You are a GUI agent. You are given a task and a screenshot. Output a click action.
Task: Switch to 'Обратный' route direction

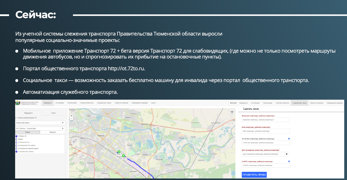click(52, 132)
